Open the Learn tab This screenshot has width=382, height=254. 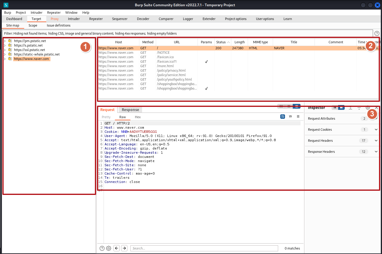click(x=288, y=19)
